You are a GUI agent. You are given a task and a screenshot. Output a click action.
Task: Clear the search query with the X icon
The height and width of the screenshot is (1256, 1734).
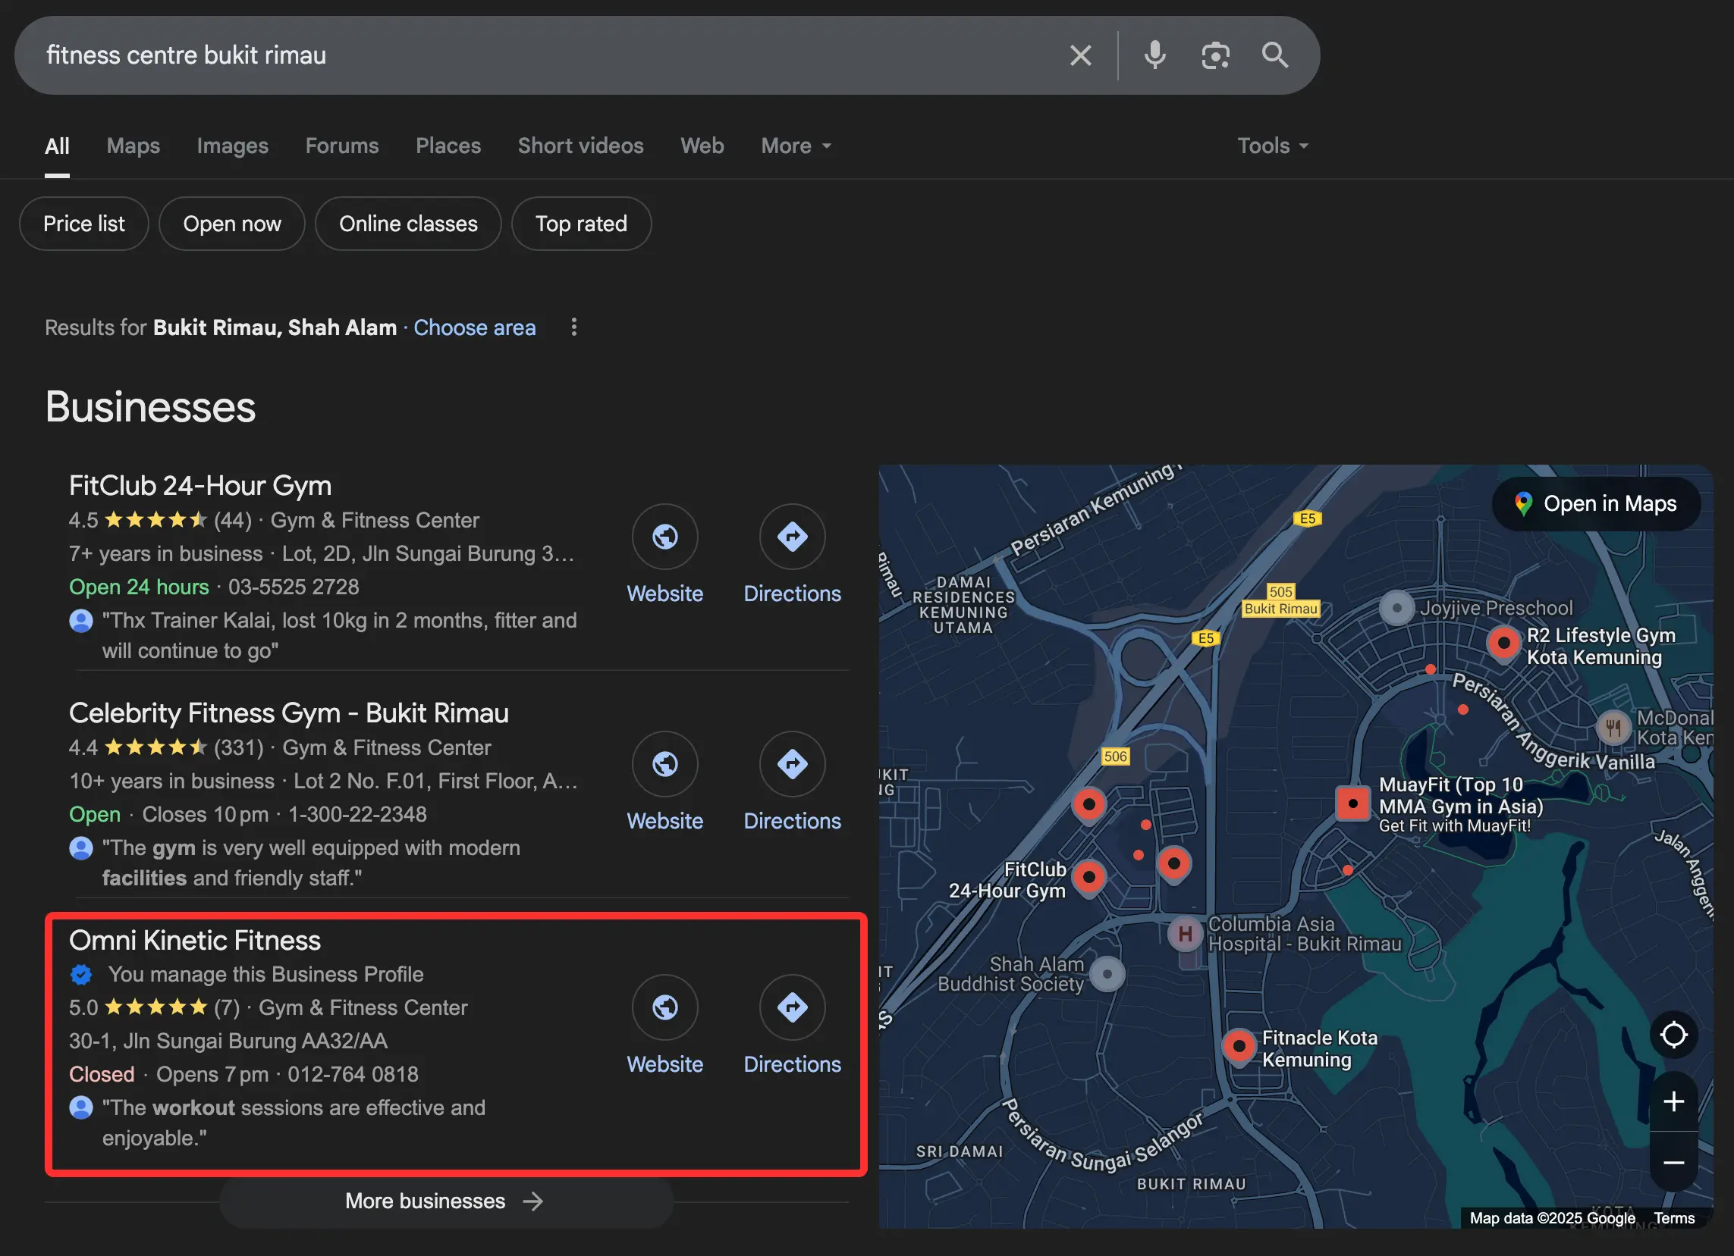pos(1080,55)
